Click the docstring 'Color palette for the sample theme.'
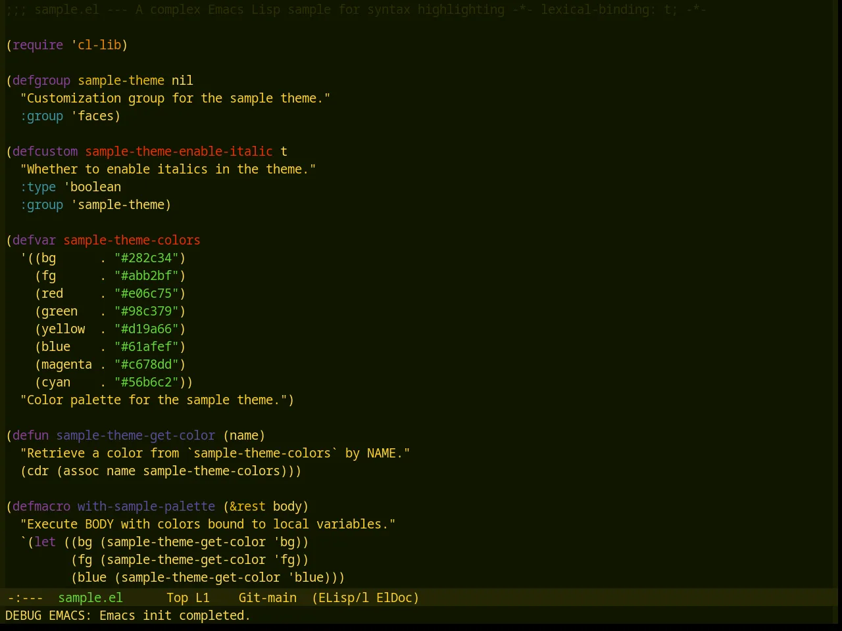This screenshot has width=842, height=631. point(154,400)
